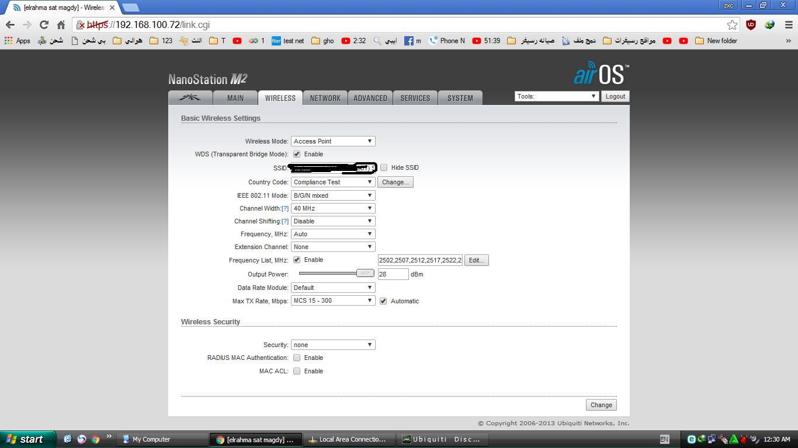Click the airOS logo
Viewport: 798px width, 448px height.
click(x=601, y=73)
